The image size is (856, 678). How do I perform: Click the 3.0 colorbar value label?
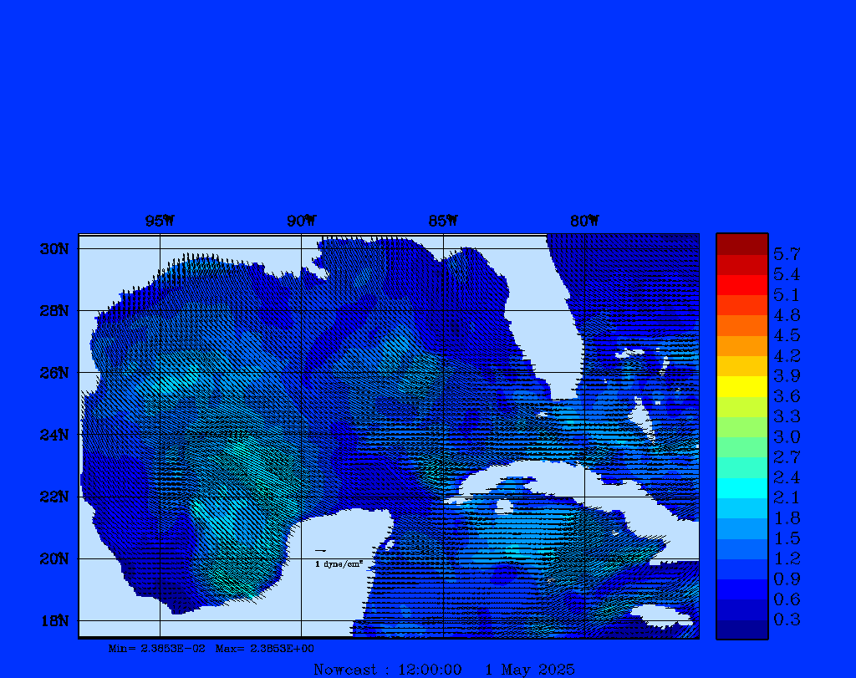tap(787, 436)
